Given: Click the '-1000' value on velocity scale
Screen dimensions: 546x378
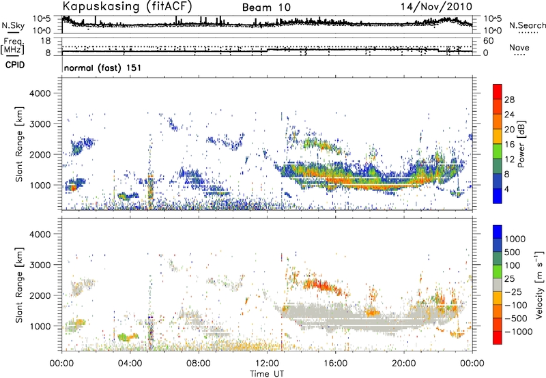Looking at the screenshot, I should (x=518, y=332).
